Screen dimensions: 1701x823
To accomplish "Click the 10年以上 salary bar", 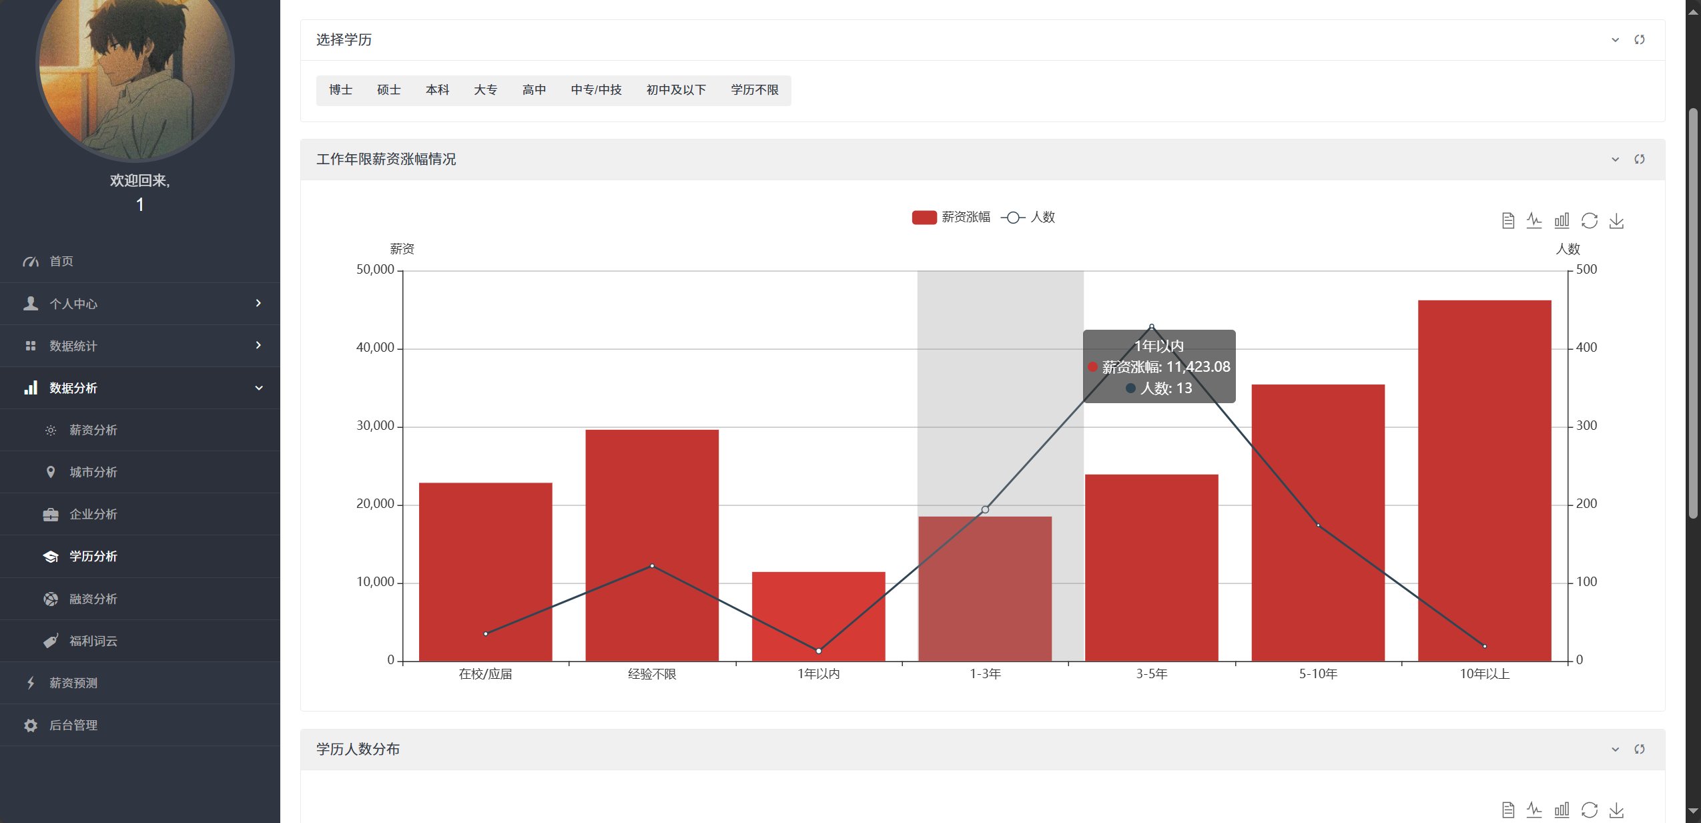I will click(x=1484, y=481).
